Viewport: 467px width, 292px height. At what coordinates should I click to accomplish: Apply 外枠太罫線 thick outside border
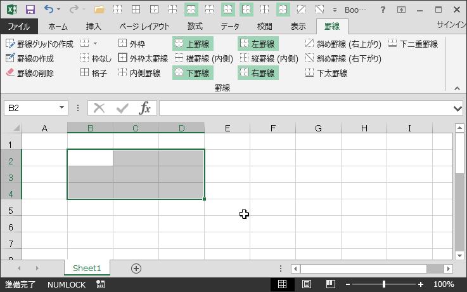point(143,58)
